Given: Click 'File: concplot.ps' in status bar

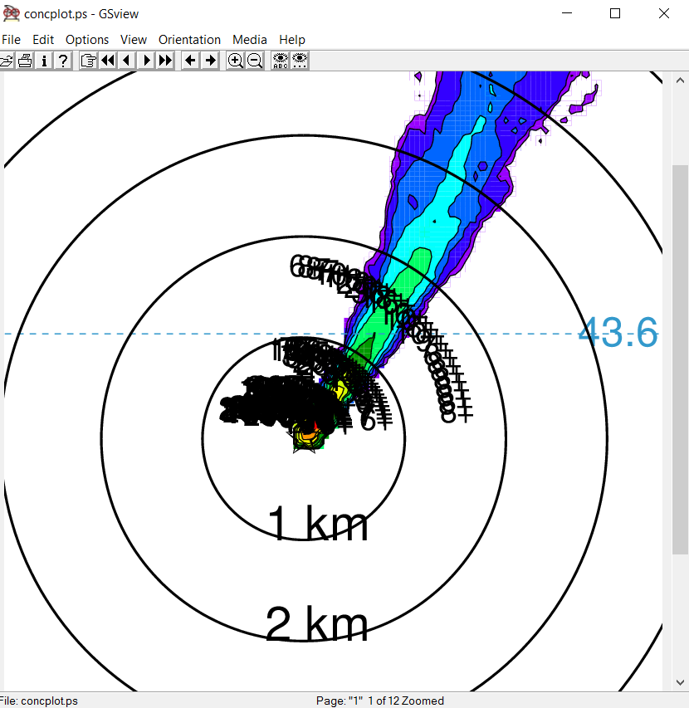Looking at the screenshot, I should 39,701.
